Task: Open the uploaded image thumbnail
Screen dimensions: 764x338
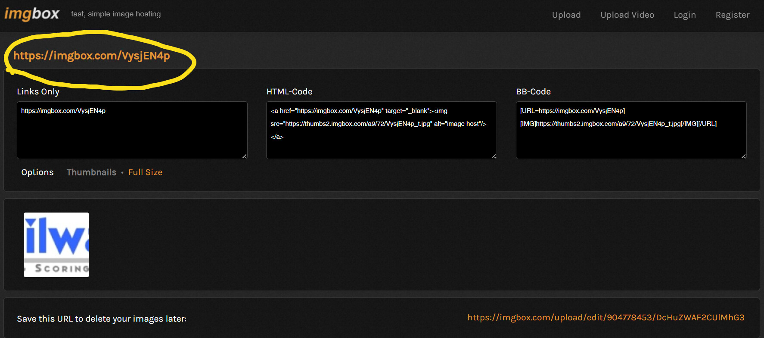Action: [56, 245]
